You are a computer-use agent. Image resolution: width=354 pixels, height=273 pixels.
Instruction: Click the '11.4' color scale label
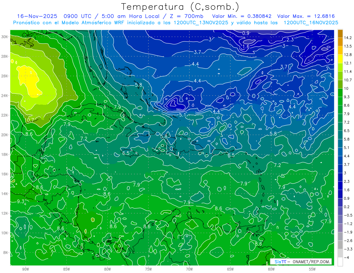[x=348, y=71]
